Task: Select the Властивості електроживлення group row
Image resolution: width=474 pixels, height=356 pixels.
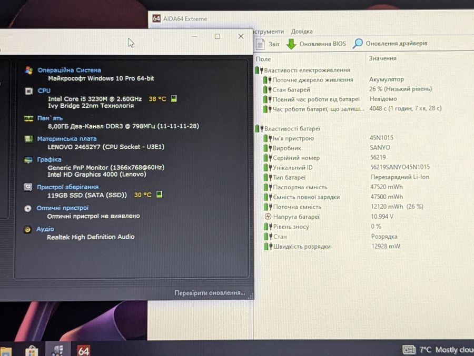Action: [x=303, y=70]
